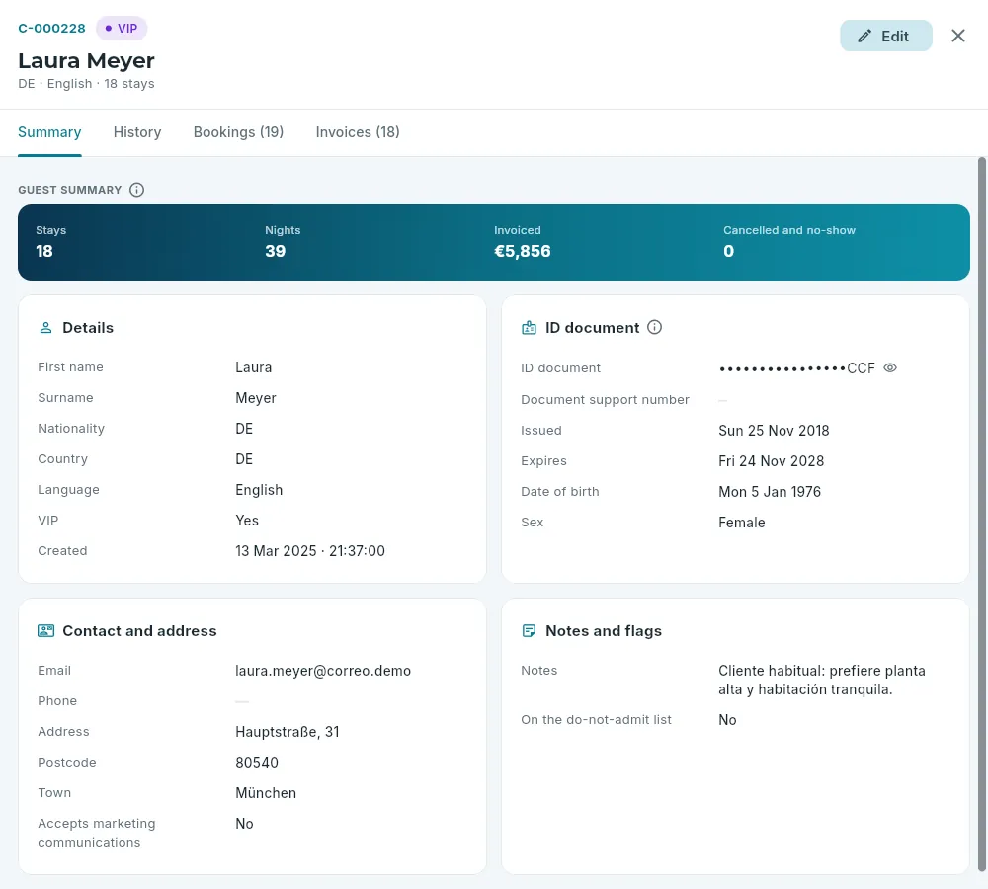This screenshot has height=889, width=988.
Task: Click guest ID C-000228
Action: tap(51, 29)
